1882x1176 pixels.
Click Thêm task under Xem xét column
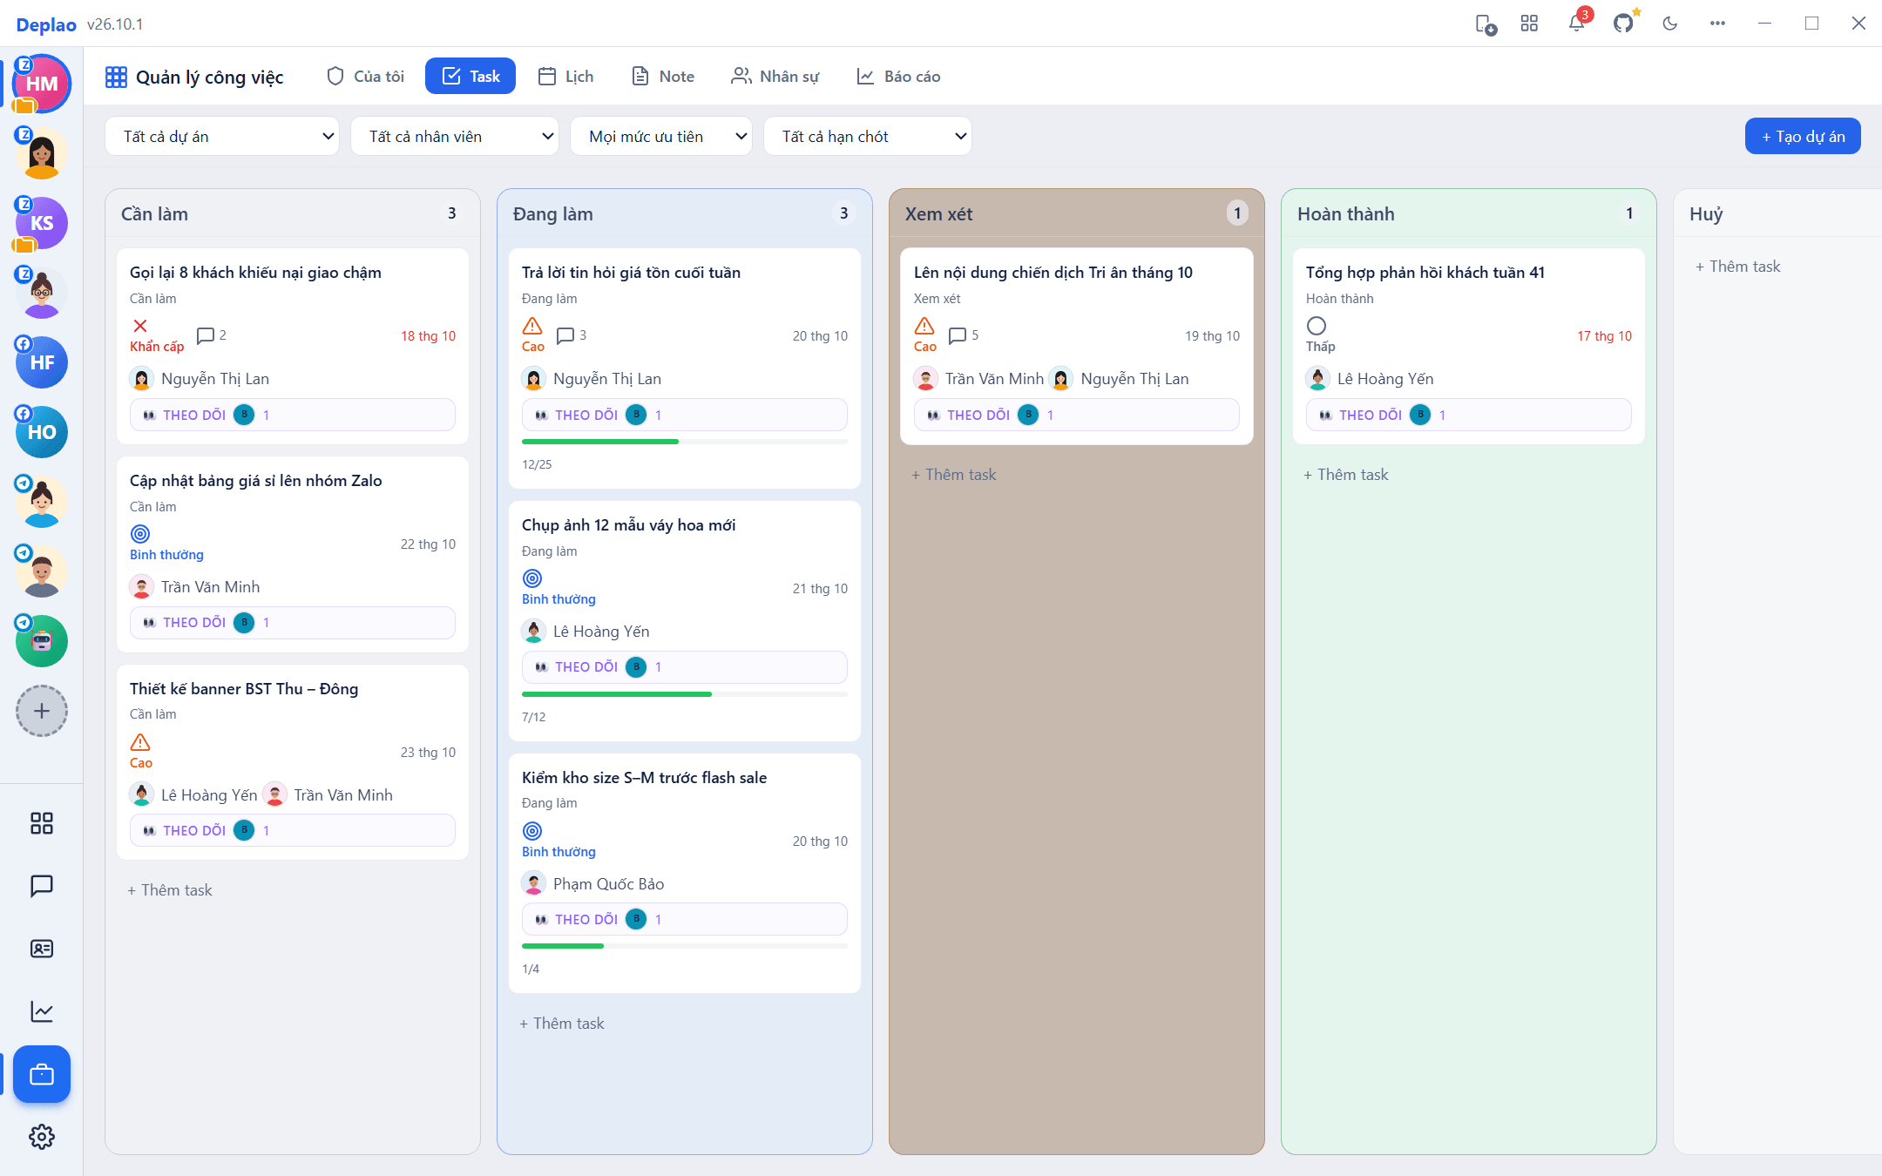[954, 475]
